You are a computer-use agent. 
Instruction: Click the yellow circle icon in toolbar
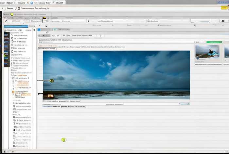coord(12,14)
